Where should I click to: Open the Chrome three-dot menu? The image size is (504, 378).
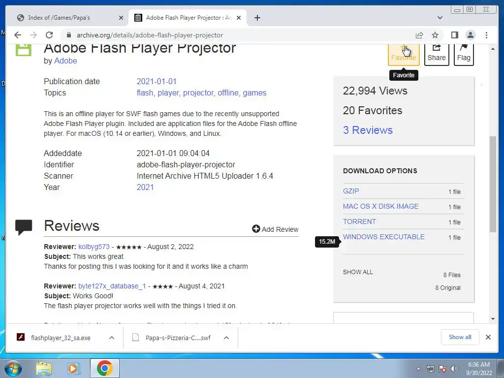pos(486,35)
